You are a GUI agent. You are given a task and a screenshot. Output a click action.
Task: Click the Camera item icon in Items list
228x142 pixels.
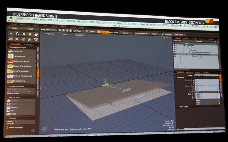(x=189, y=50)
